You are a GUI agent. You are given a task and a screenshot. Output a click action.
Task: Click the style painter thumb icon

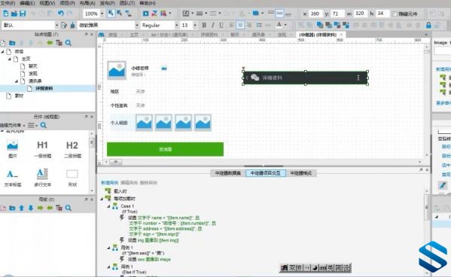[72, 26]
